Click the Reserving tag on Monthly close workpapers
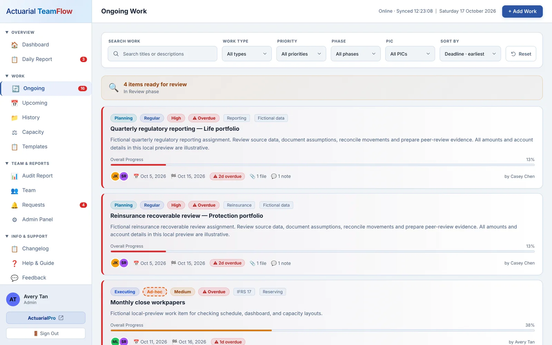 (x=273, y=292)
